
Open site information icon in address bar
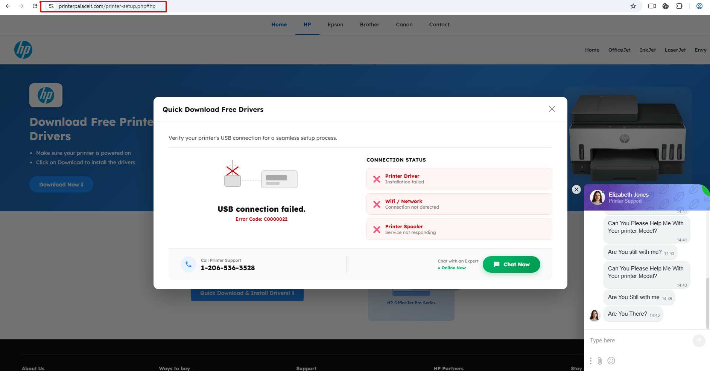tap(51, 6)
